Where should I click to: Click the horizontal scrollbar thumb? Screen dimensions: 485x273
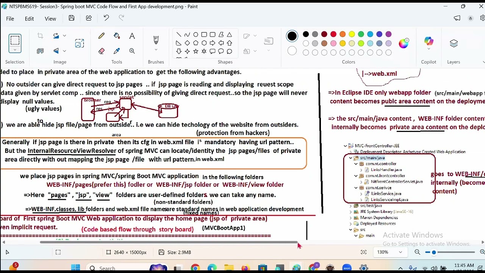point(169,242)
